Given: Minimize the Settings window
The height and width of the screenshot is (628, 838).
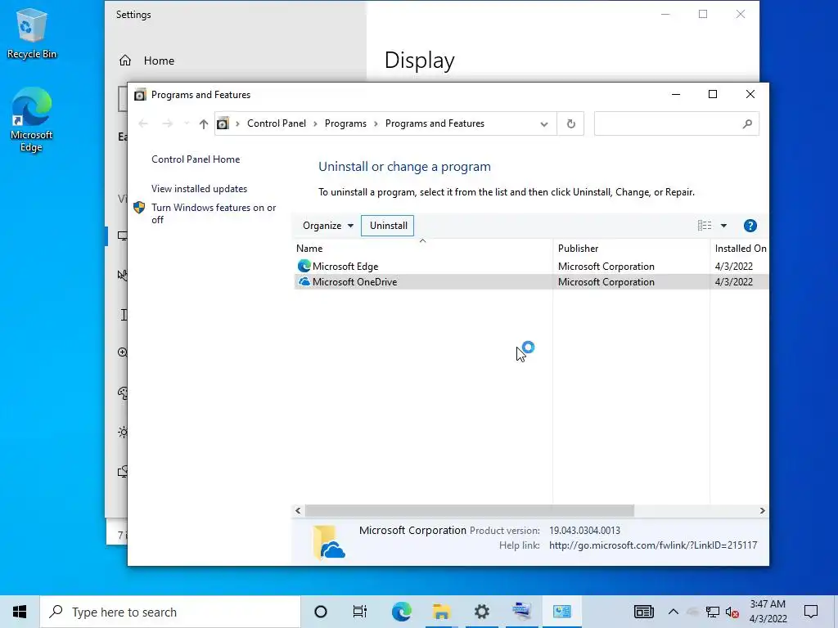Looking at the screenshot, I should tap(665, 15).
